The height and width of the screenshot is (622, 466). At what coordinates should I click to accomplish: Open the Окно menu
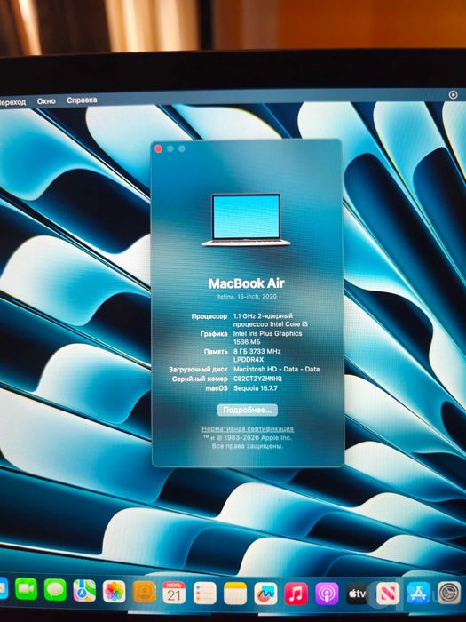tap(46, 101)
